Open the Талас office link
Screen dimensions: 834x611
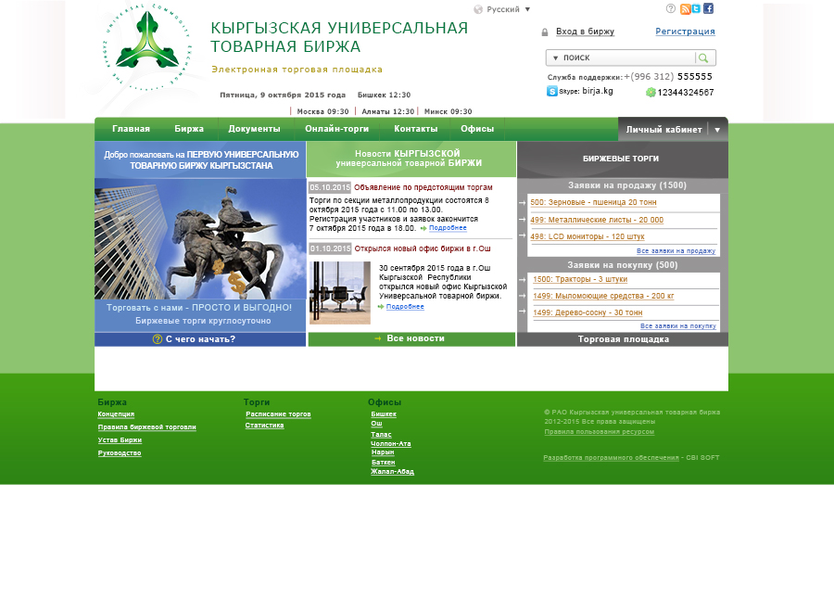point(381,434)
